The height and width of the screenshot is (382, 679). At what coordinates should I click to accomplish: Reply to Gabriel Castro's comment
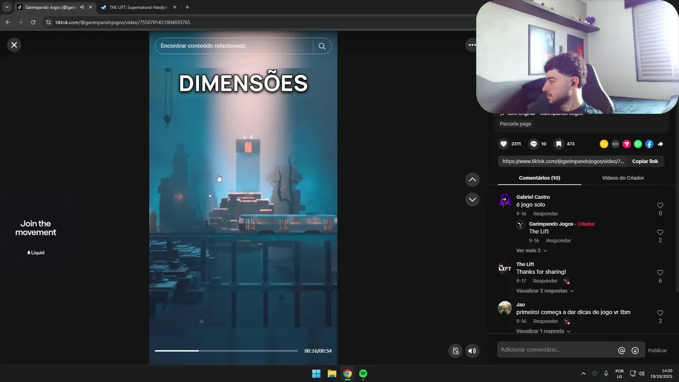tap(545, 214)
